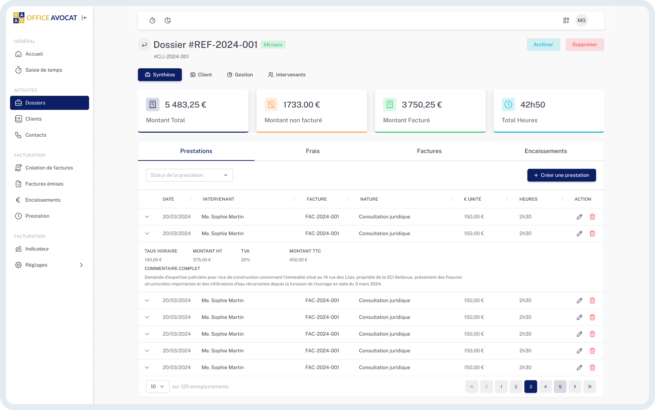Screen dimensions: 655x410
Task: Click the Archiver button
Action: 543,45
